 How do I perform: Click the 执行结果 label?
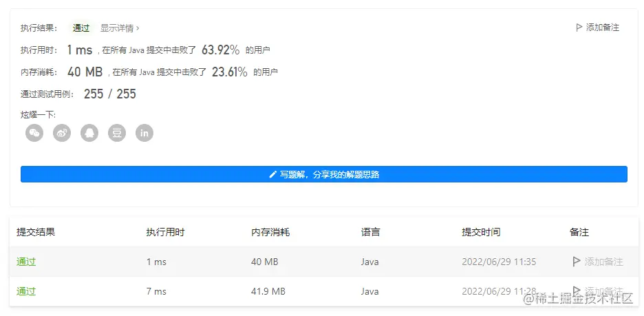[39, 28]
